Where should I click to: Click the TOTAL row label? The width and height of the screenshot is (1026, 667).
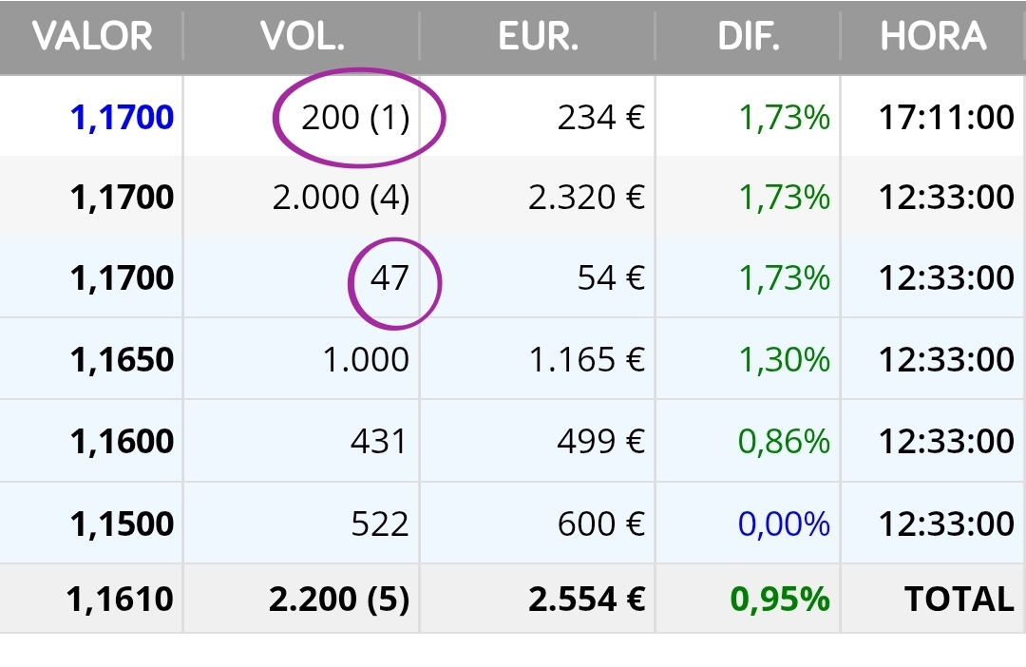959,599
